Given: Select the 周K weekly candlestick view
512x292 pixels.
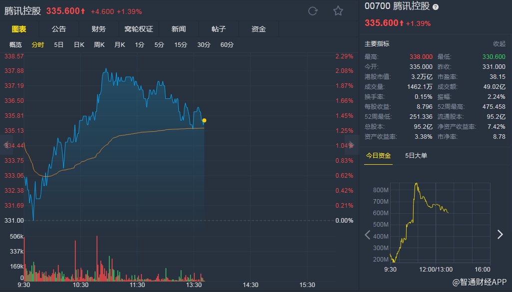Looking at the screenshot, I should 99,45.
